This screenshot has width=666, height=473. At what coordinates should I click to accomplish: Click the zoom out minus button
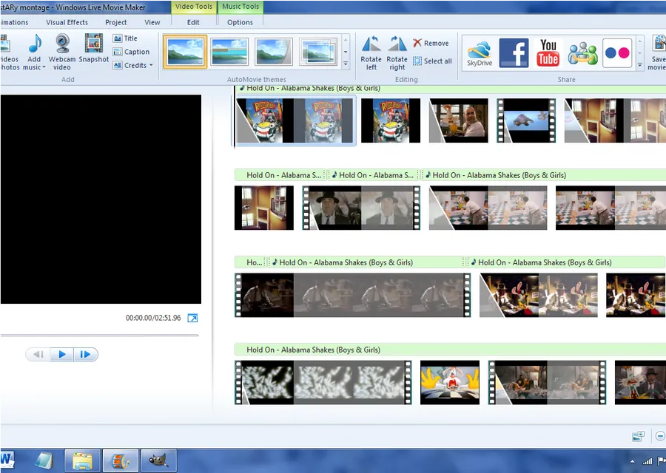[660, 436]
